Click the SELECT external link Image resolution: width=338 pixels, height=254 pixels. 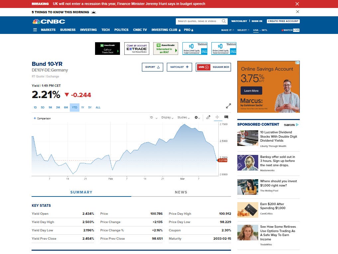pos(243,30)
